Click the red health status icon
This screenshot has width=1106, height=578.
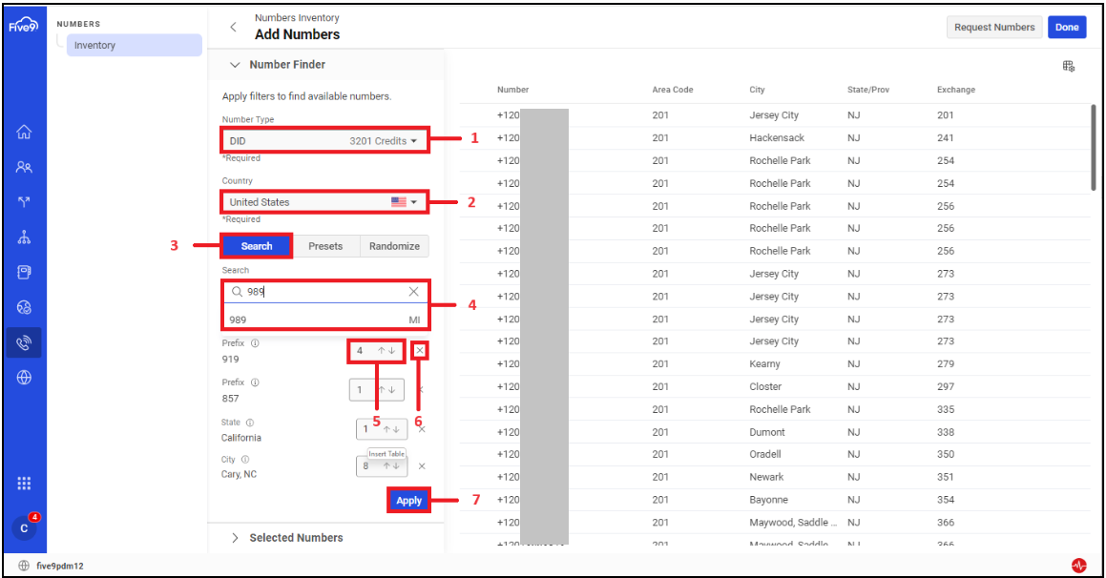[1078, 565]
